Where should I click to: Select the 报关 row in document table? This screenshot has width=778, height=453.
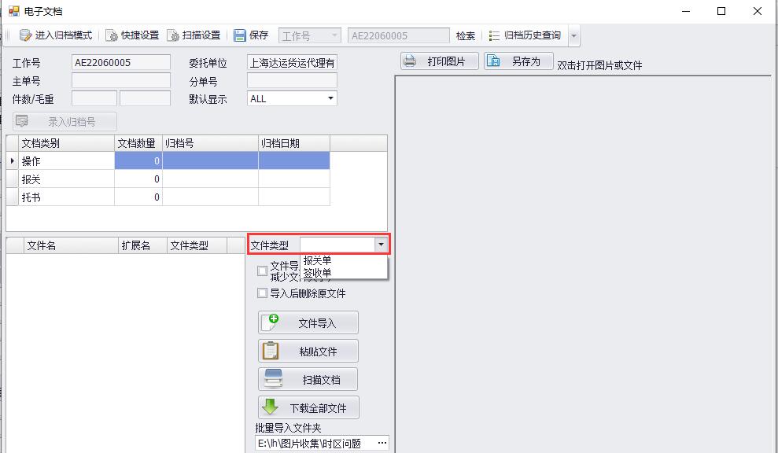(168, 179)
